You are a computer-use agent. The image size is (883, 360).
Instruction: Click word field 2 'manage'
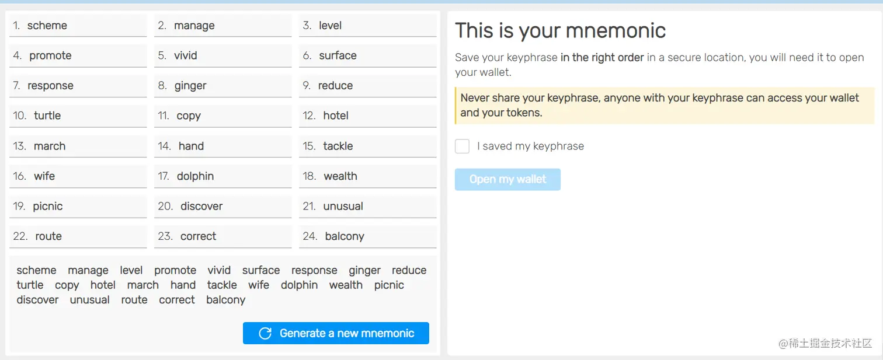coord(223,26)
